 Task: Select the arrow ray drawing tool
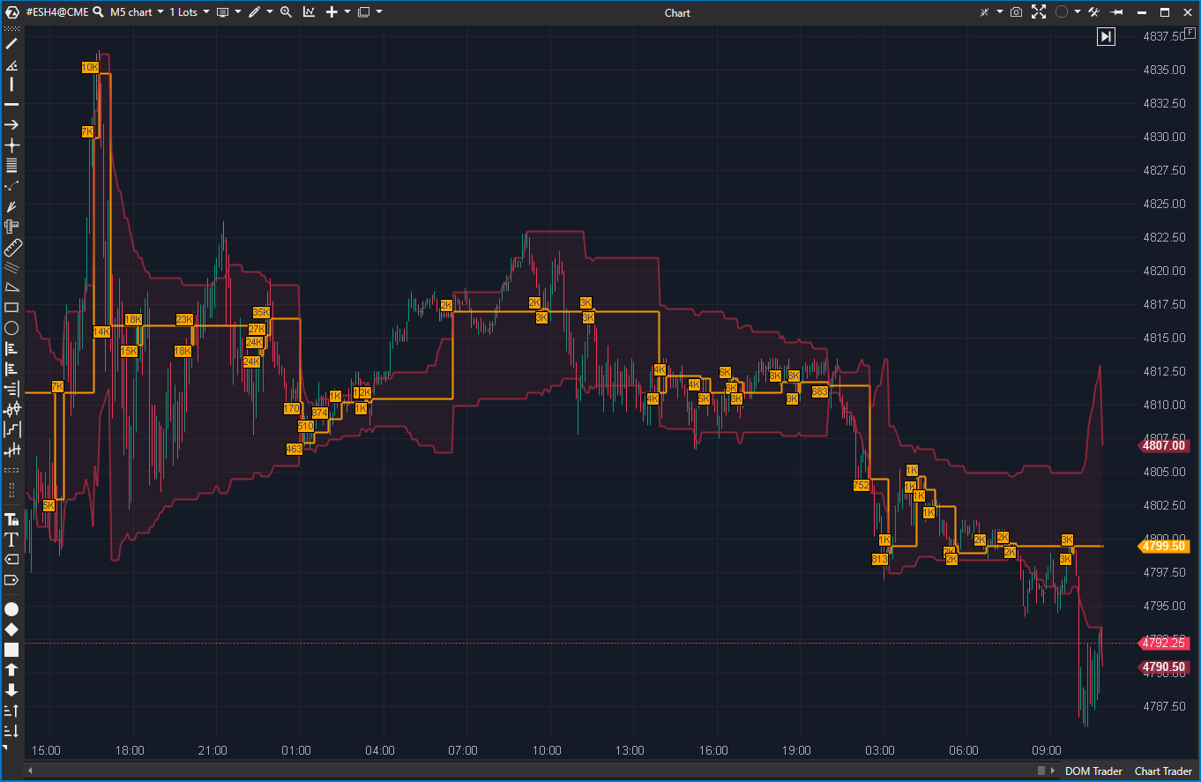(11, 125)
